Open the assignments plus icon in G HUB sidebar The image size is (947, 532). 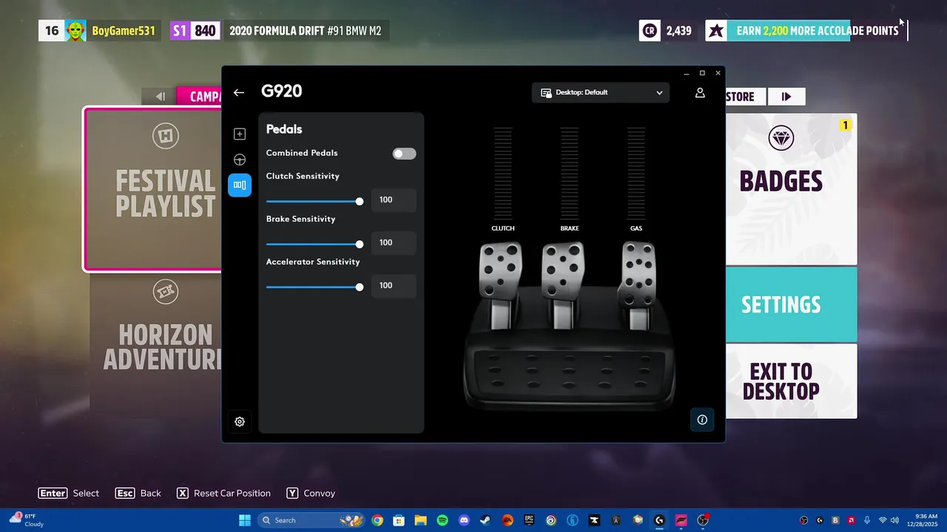tap(240, 134)
